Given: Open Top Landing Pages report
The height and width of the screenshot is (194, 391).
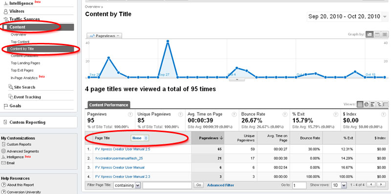Looking at the screenshot, I should point(25,63).
